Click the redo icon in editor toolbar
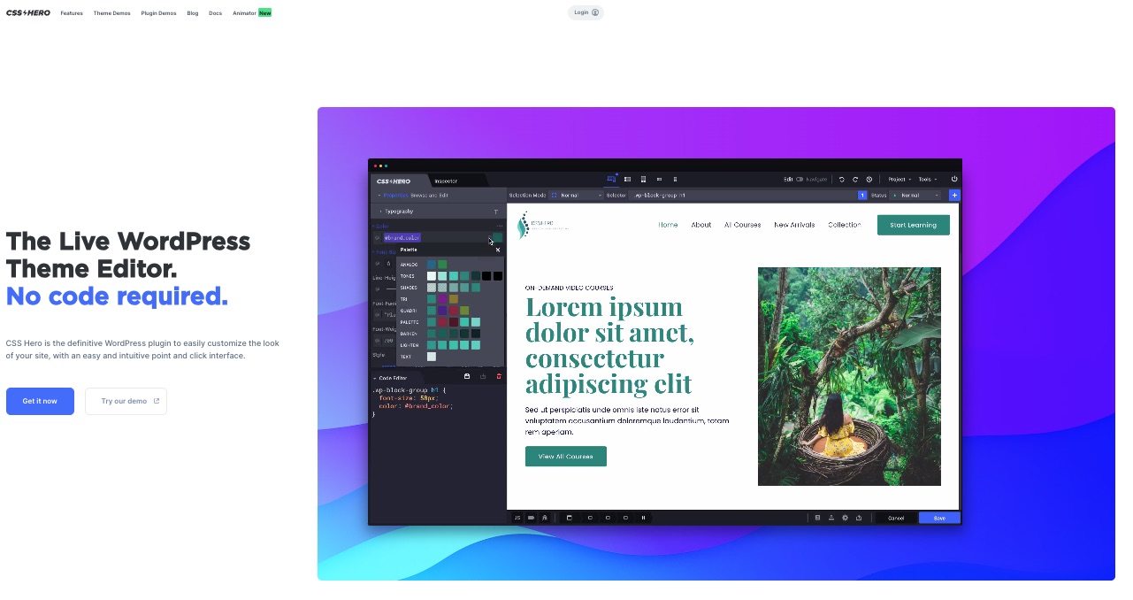This screenshot has width=1133, height=600. click(x=855, y=180)
